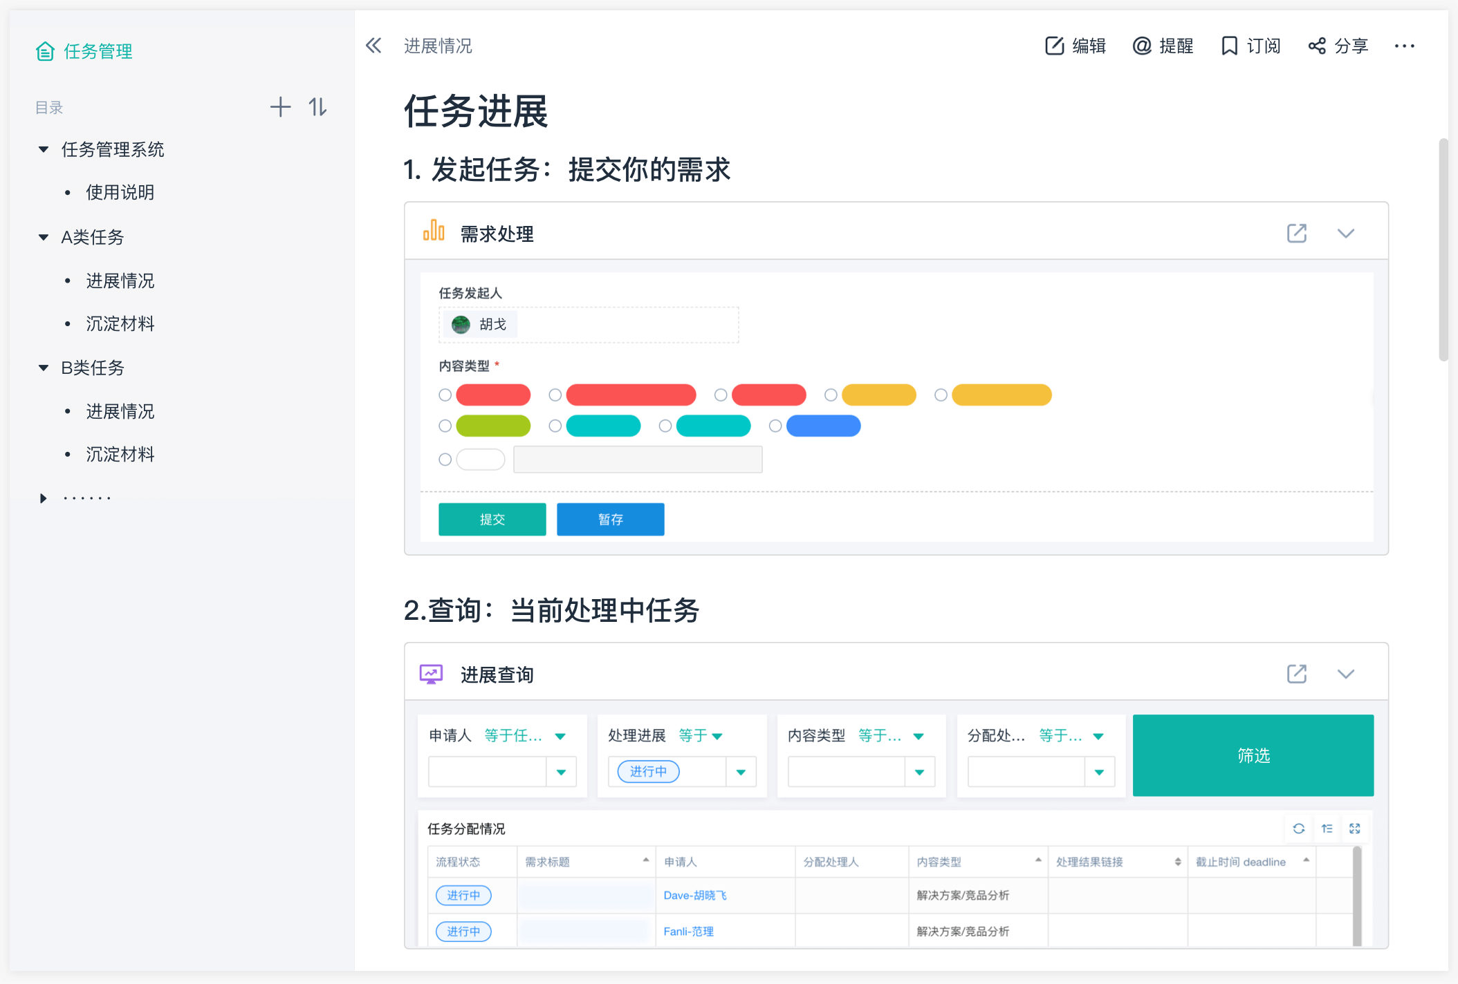Select the blank/custom text radio button
The height and width of the screenshot is (984, 1458).
(x=446, y=459)
